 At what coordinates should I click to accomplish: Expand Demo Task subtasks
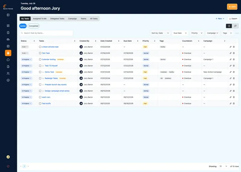pos(43,72)
